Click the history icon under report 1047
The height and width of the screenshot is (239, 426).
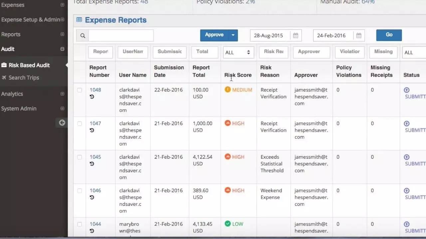coord(92,130)
